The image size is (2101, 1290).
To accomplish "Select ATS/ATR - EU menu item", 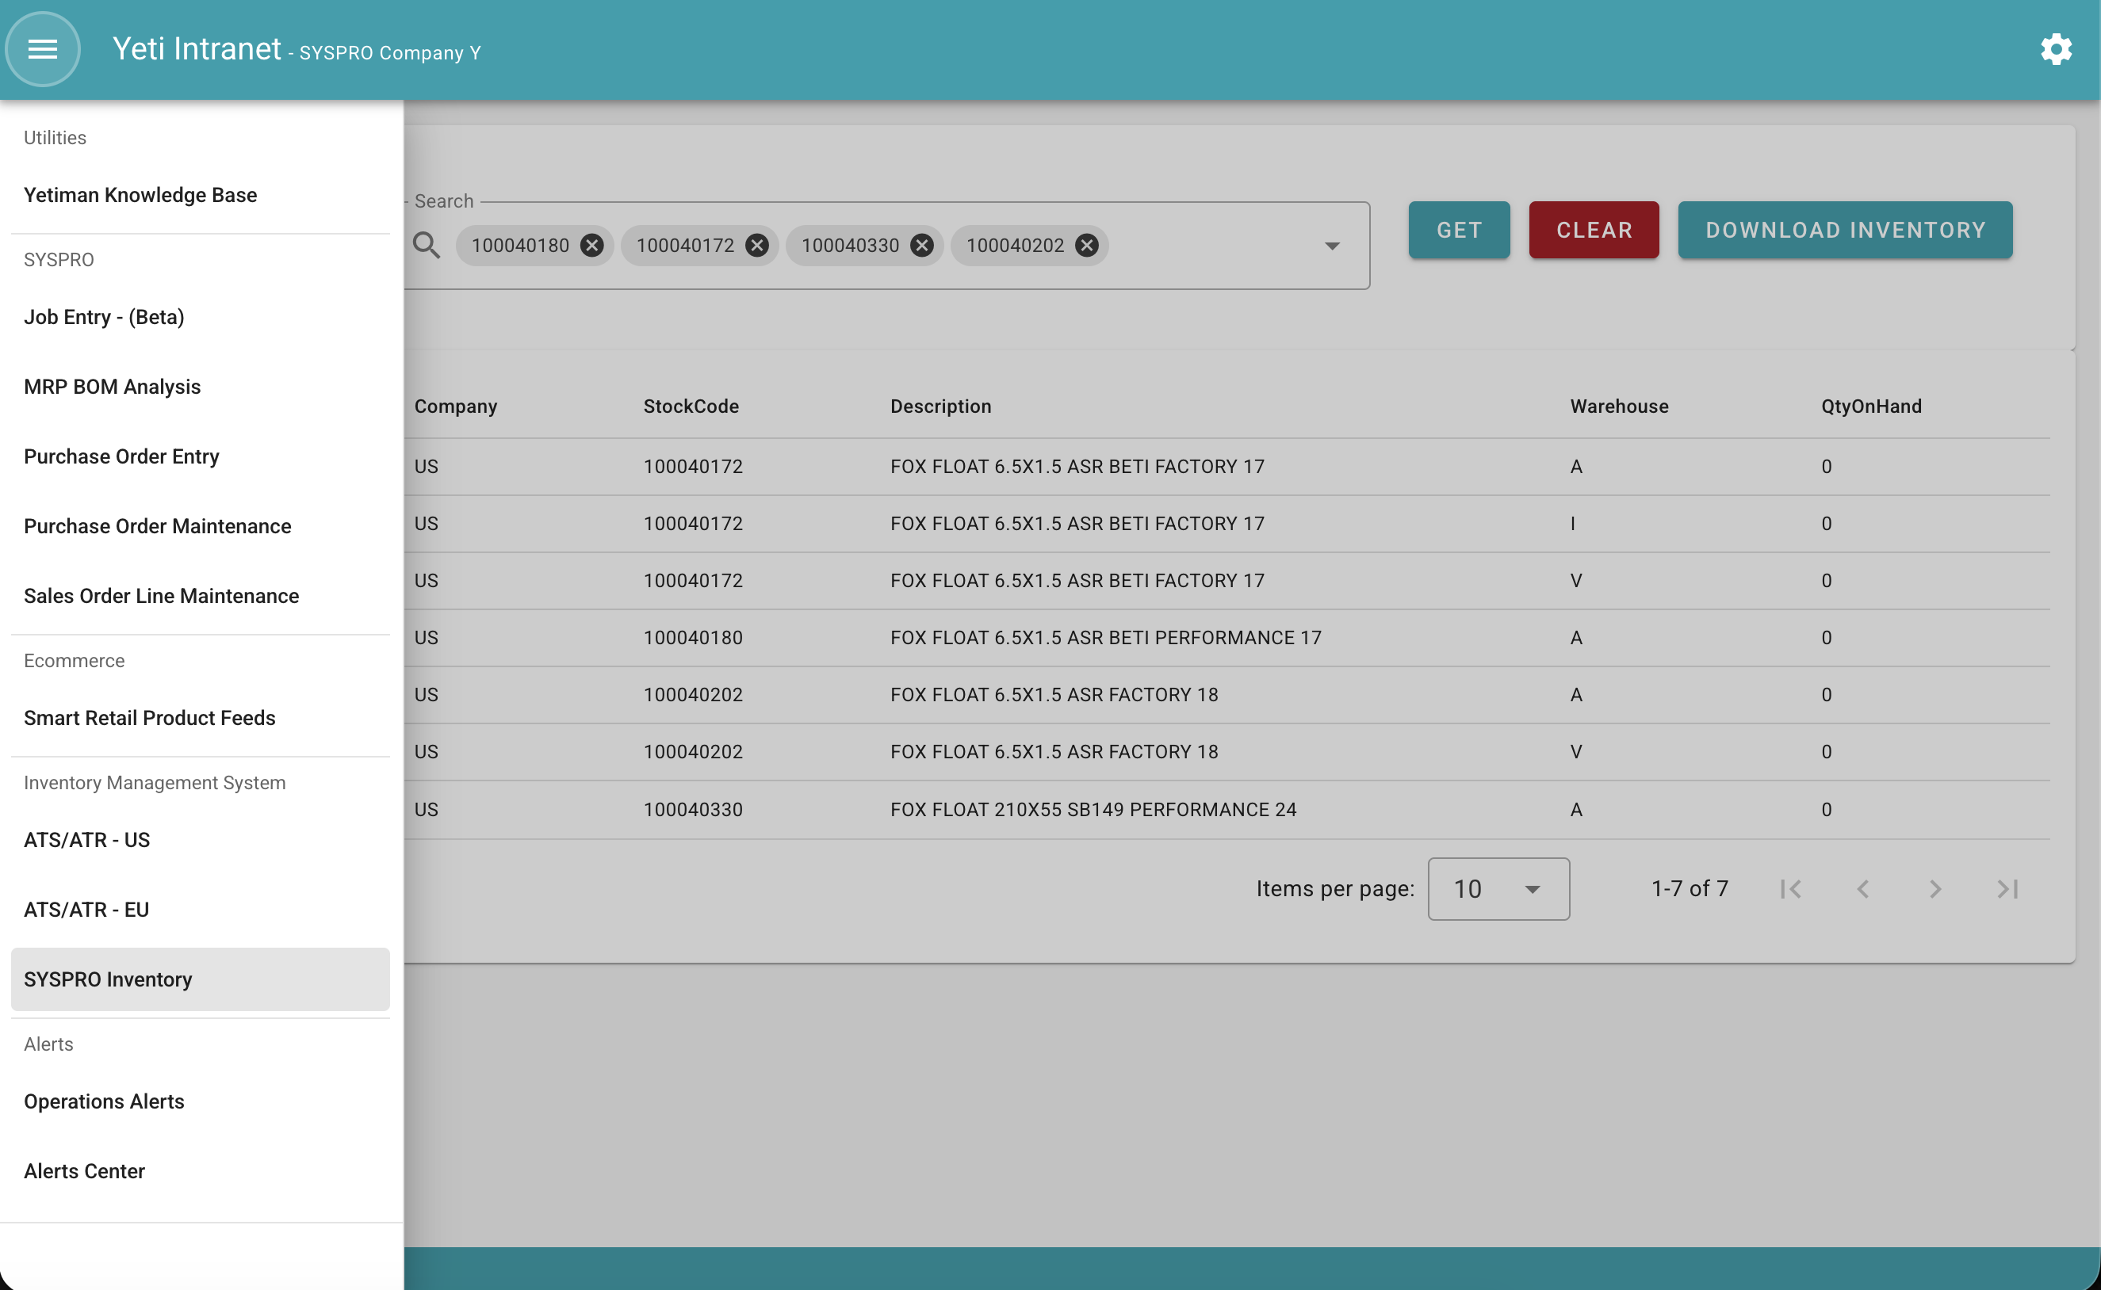I will pos(201,910).
